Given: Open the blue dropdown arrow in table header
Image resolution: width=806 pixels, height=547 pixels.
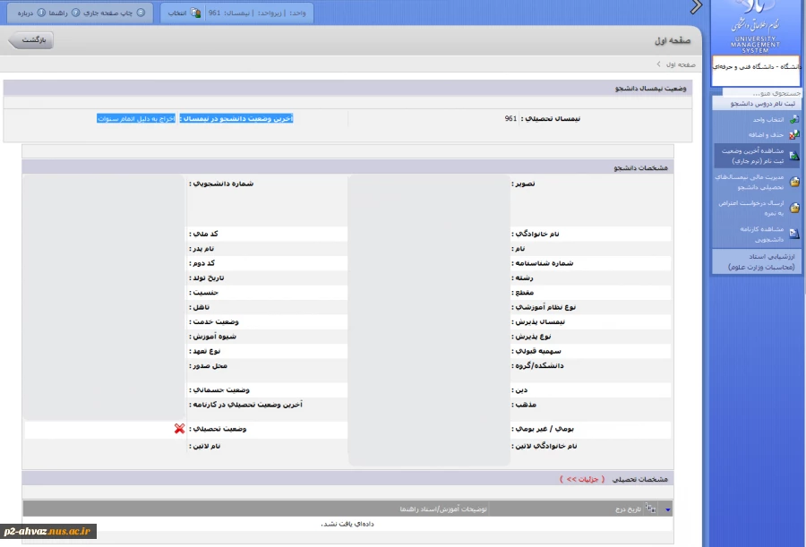Looking at the screenshot, I should [x=667, y=509].
